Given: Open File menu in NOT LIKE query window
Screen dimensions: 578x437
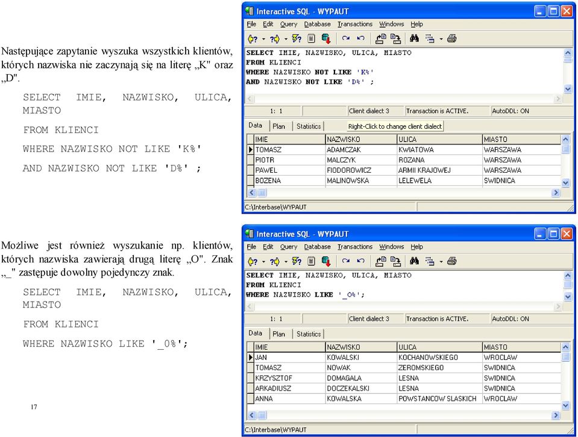Looking at the screenshot, I should point(251,24).
